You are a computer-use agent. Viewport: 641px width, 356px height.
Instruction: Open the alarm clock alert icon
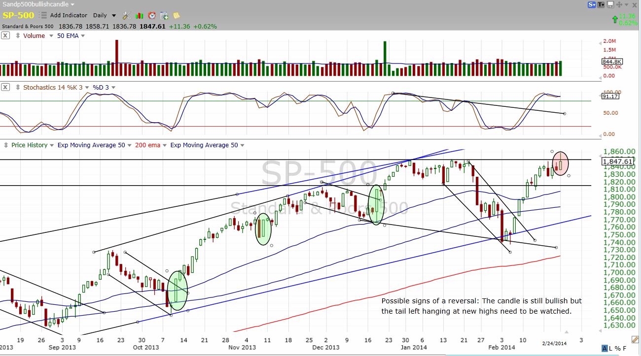152,16
